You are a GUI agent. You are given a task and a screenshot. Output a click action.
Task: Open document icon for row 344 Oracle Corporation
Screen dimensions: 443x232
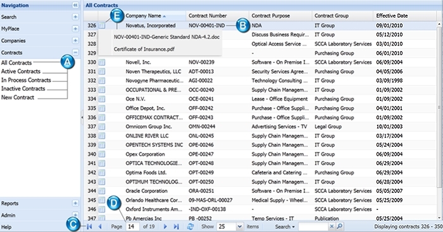(x=102, y=191)
